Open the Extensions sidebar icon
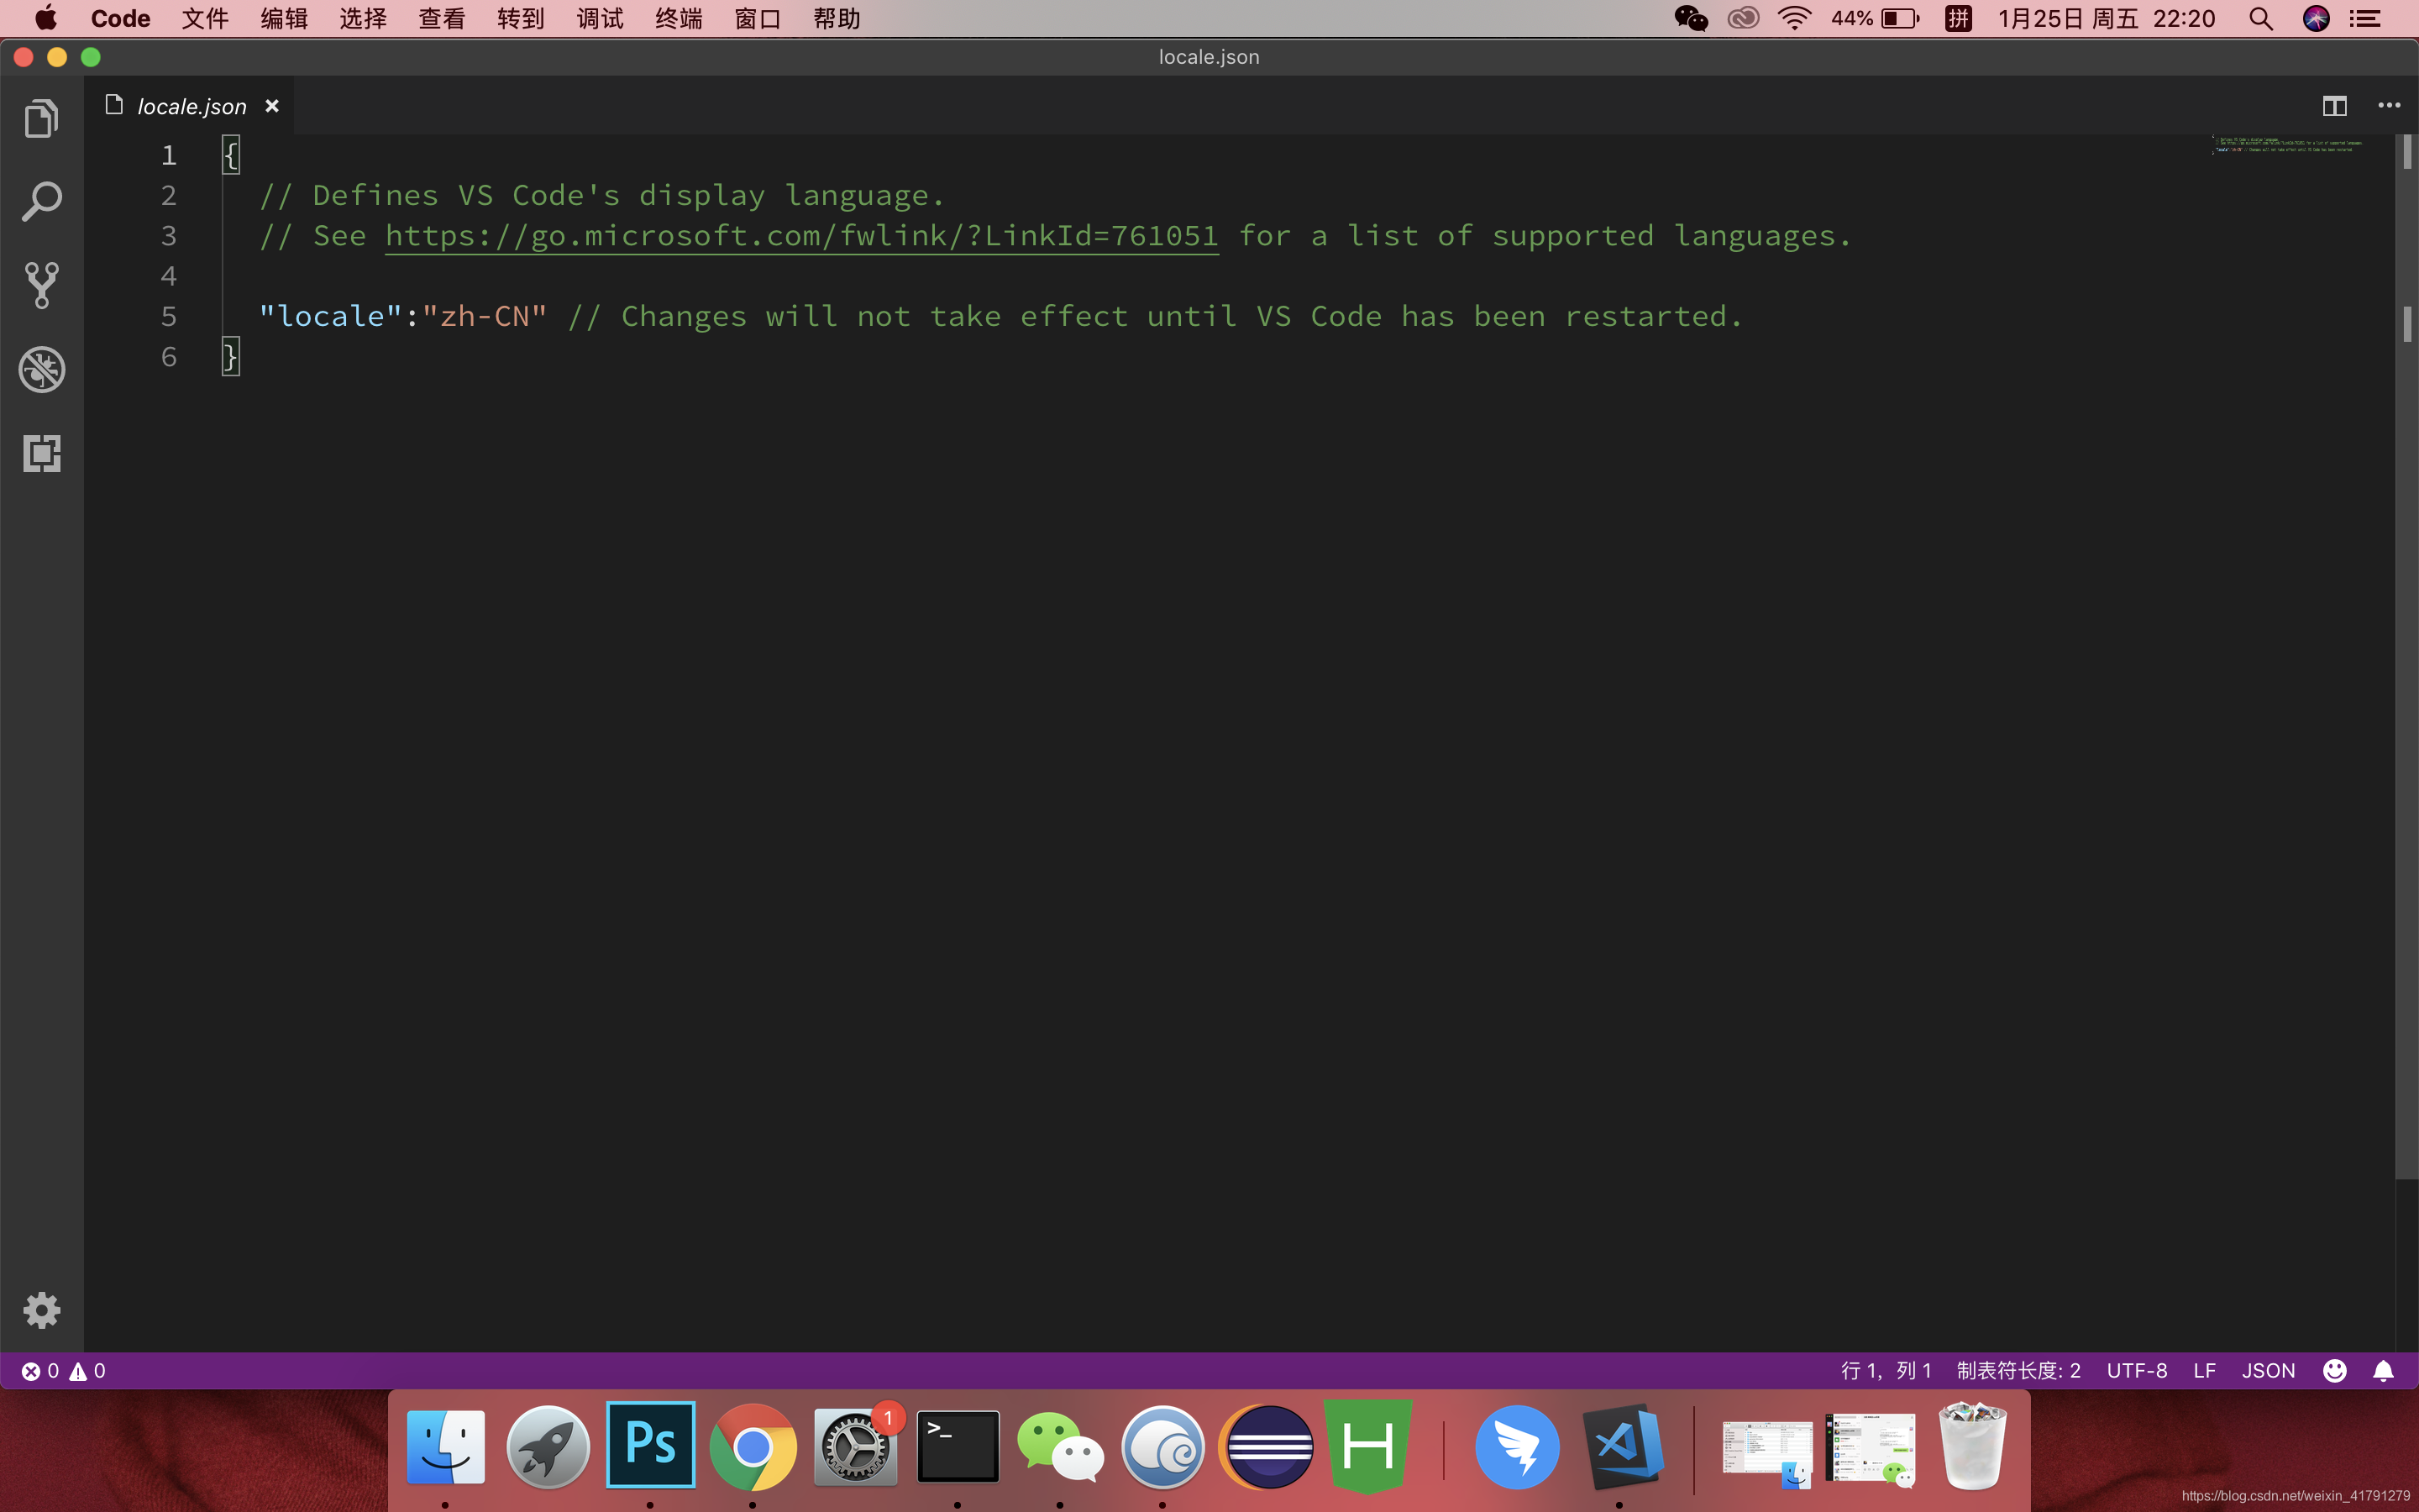This screenshot has width=2419, height=1512. [41, 453]
